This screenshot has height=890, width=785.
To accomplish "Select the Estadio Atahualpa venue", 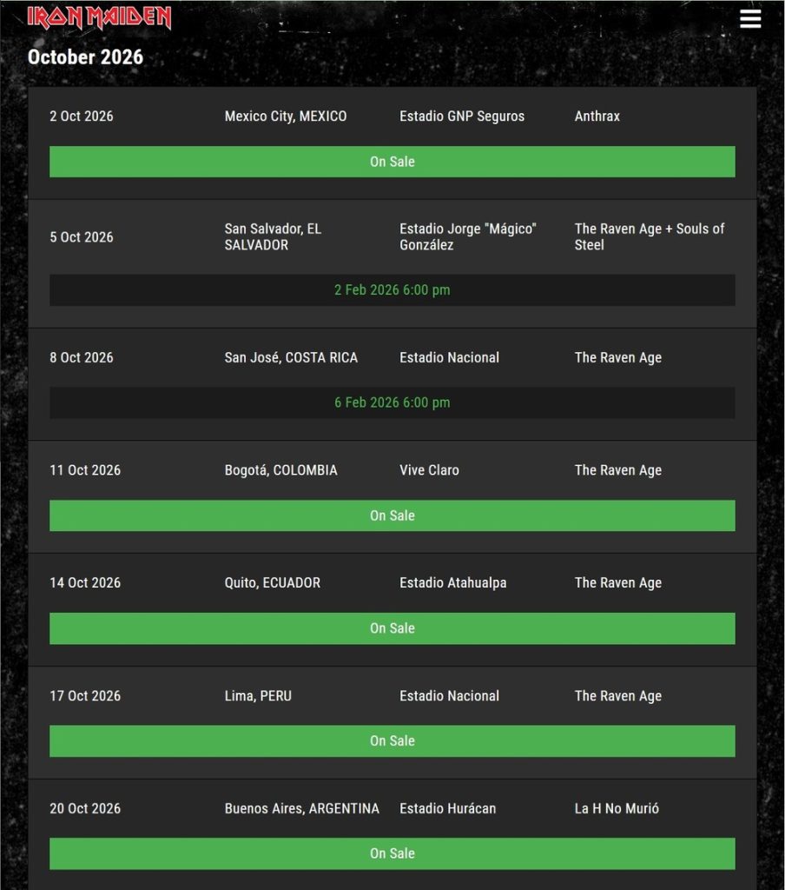I will [452, 583].
